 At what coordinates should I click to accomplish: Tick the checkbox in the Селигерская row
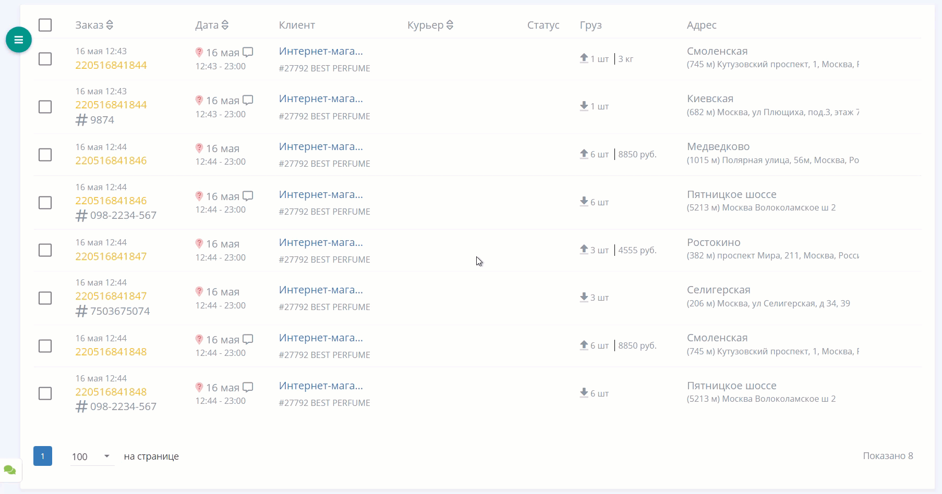[45, 298]
